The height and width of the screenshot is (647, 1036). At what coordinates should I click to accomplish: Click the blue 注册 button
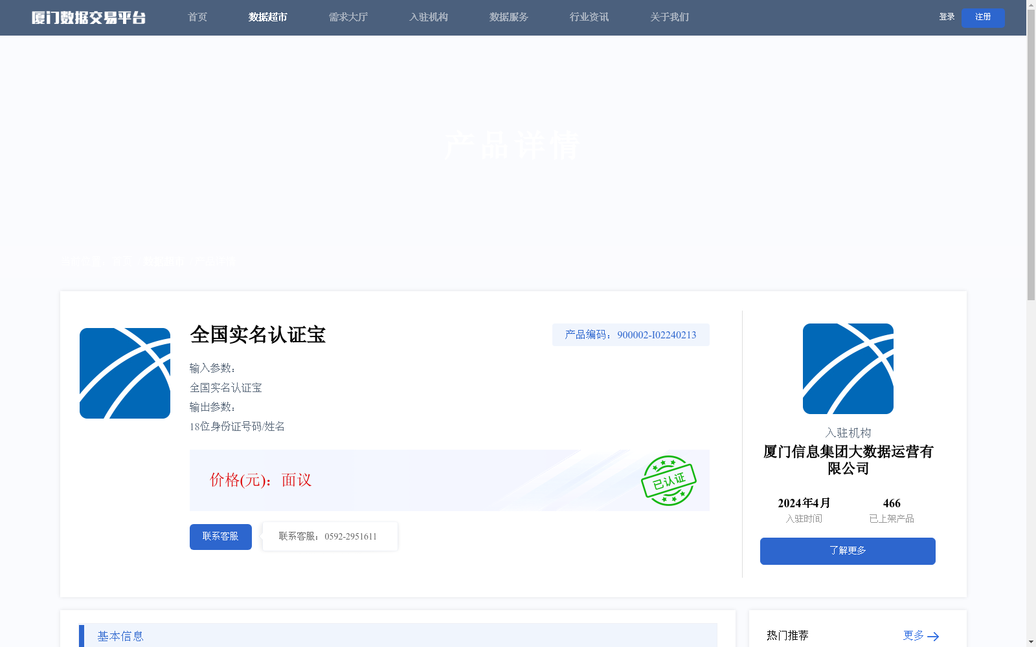(983, 17)
